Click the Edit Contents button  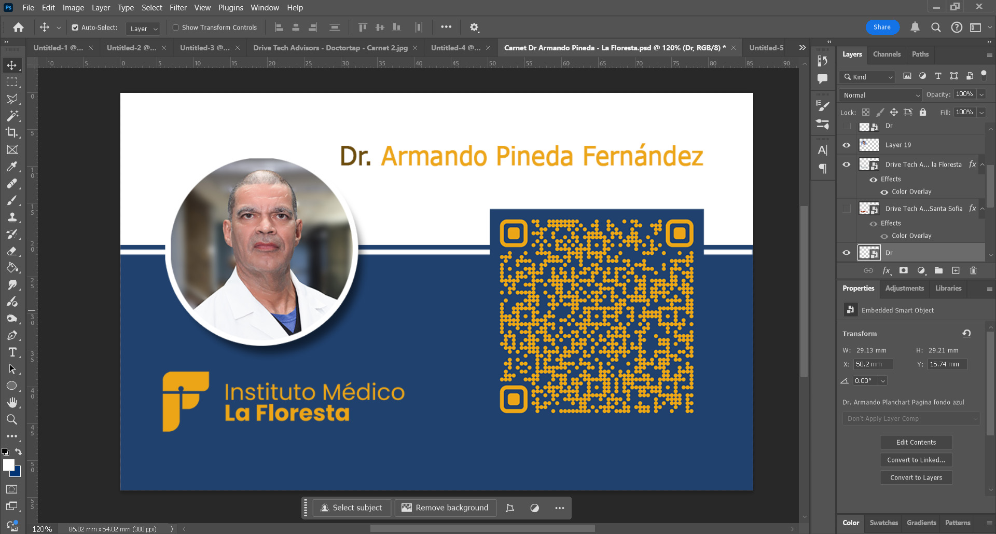coord(916,442)
